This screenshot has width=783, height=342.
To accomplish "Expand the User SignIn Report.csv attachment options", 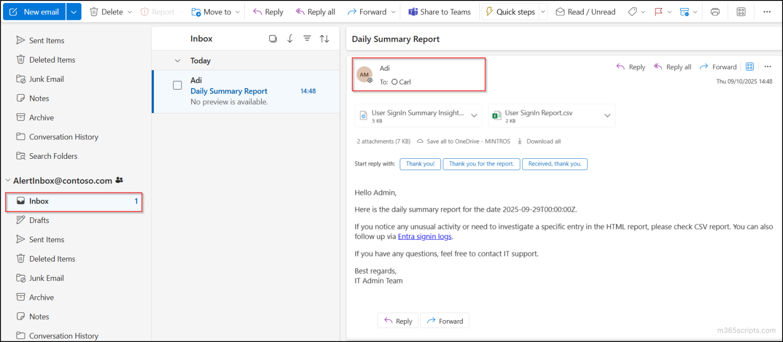I will tap(607, 116).
